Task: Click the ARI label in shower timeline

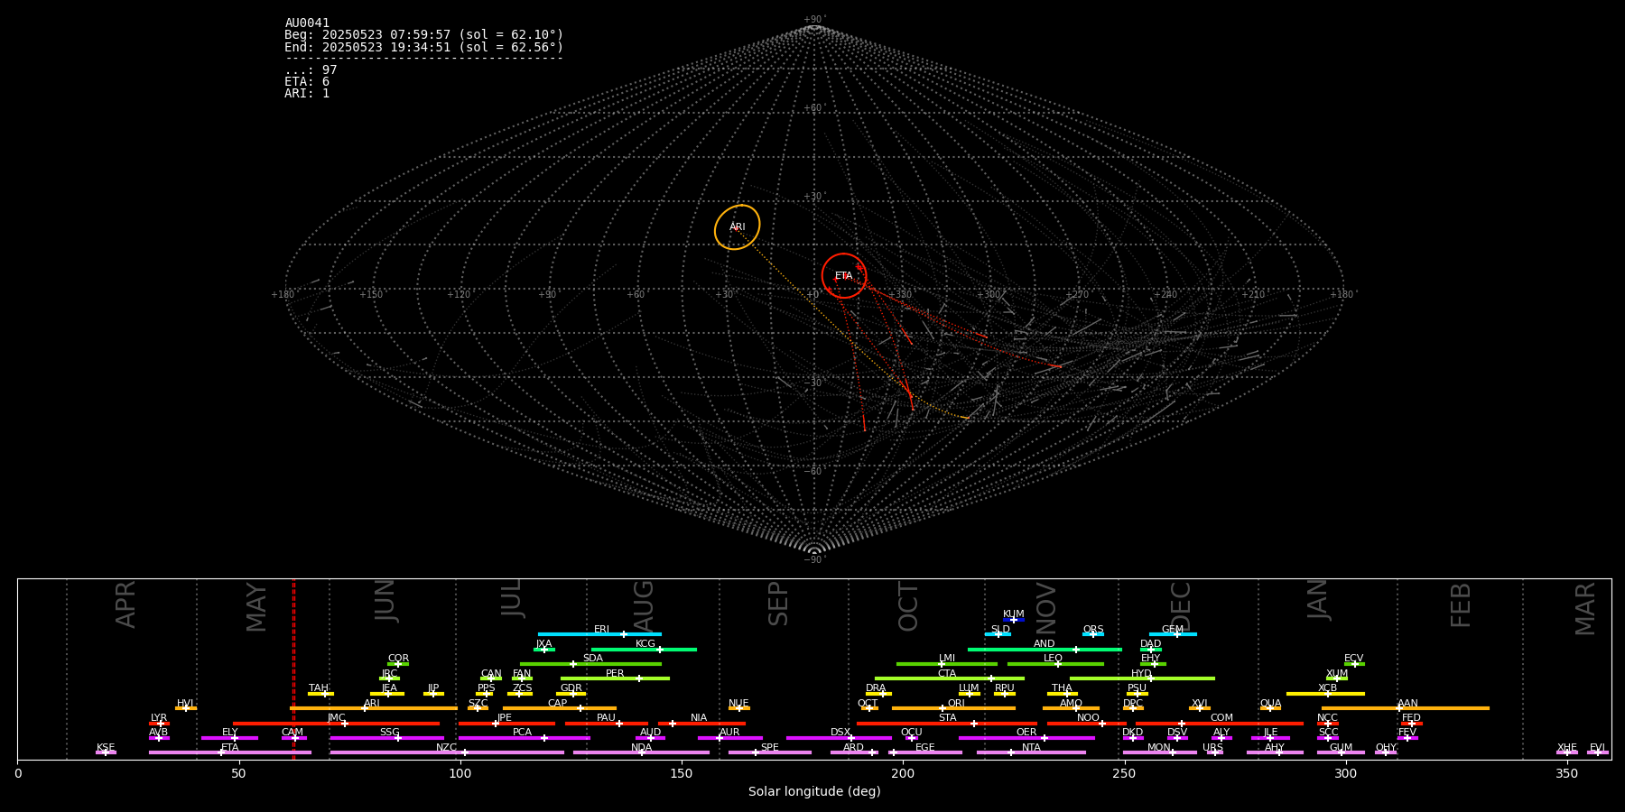Action: 372,704
